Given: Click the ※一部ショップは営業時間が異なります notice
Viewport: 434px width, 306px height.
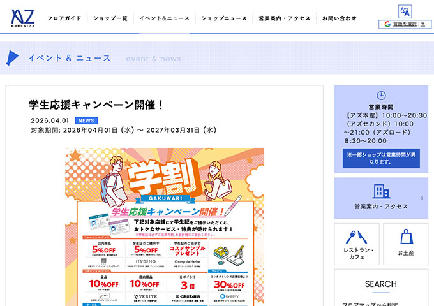Looking at the screenshot, I should pyautogui.click(x=381, y=158).
